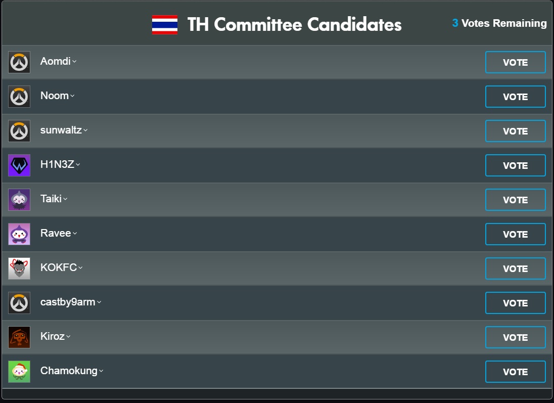Click Chamokung's Santa hat avatar
554x403 pixels.
(19, 372)
